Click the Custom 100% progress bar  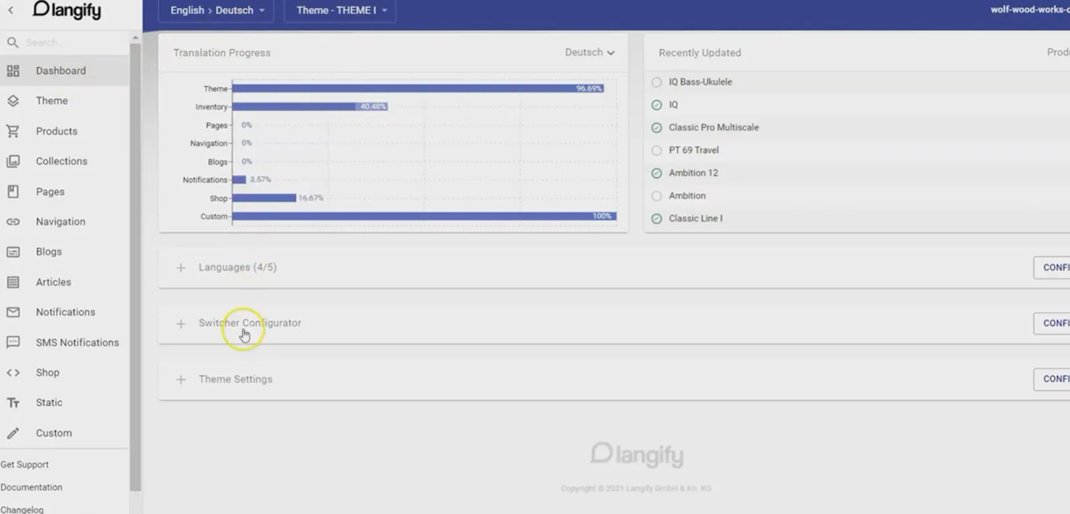pos(424,216)
